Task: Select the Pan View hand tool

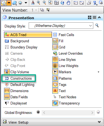Action: pos(68,3)
